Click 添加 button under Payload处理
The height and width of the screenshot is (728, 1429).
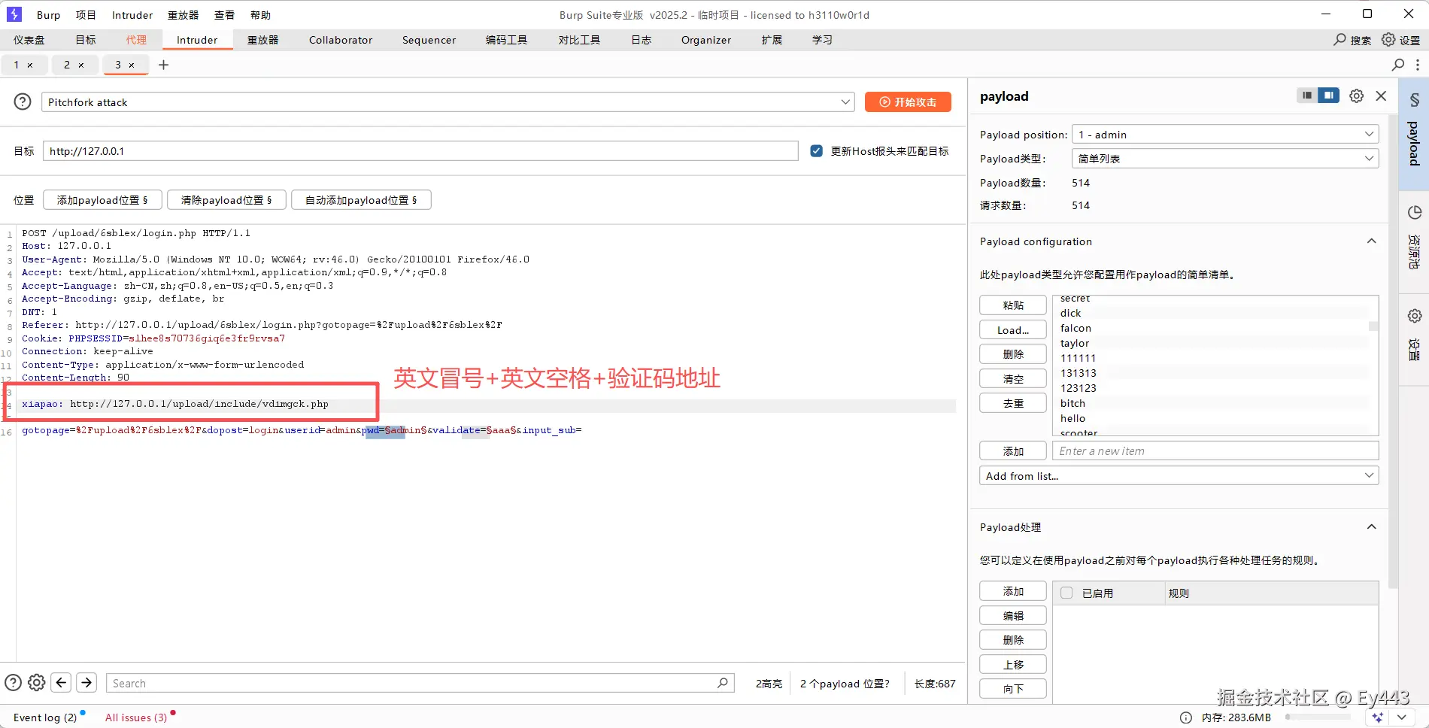click(1013, 591)
